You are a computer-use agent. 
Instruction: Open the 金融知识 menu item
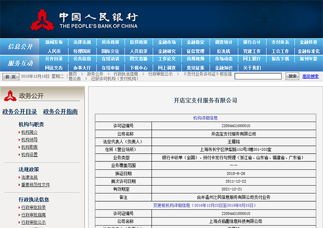point(223,68)
